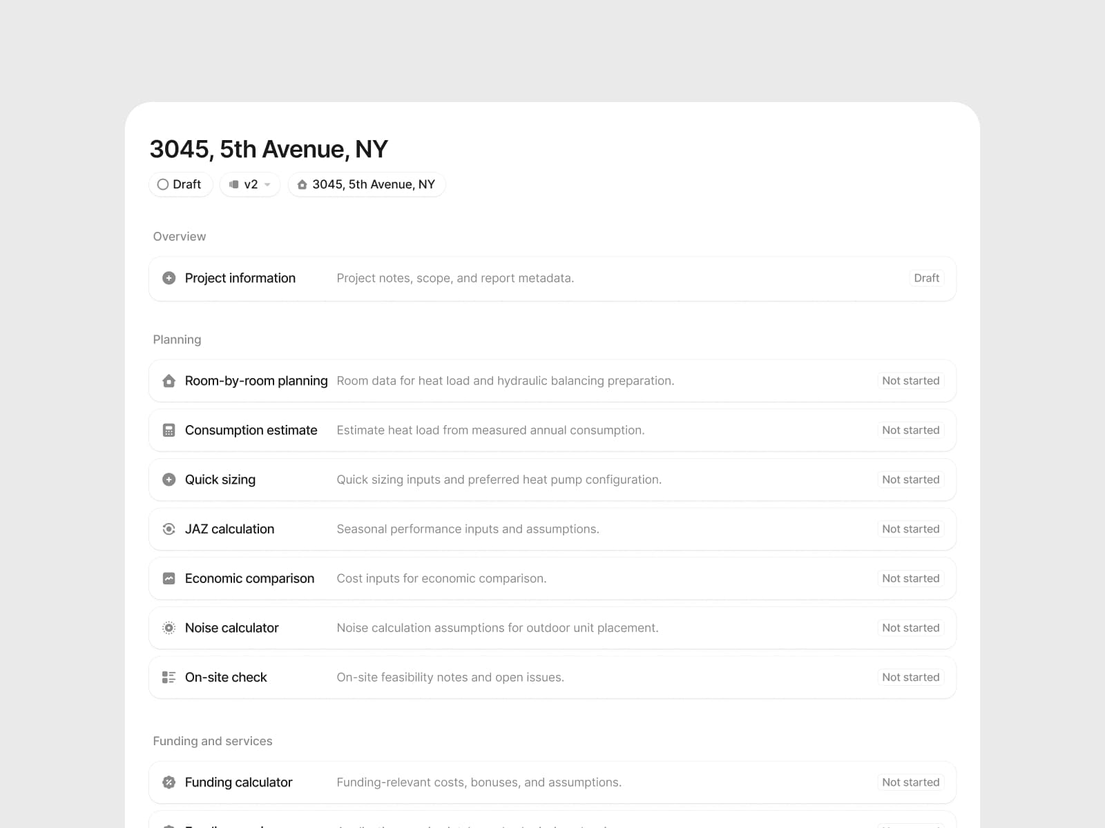Open Noise calculator section
The width and height of the screenshot is (1105, 828).
[552, 628]
